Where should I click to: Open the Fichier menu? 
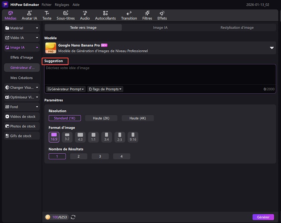click(46, 4)
